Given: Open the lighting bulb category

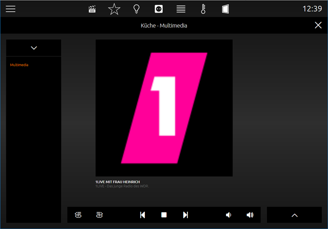Looking at the screenshot, I should pos(136,9).
